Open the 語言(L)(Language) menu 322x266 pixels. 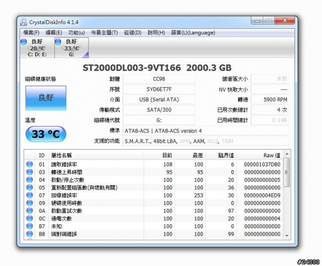coord(193,33)
